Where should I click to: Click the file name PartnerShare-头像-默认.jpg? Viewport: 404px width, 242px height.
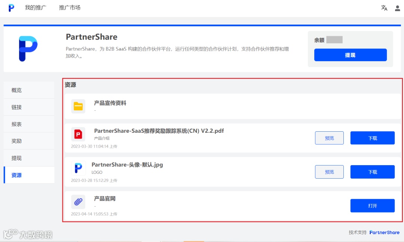click(127, 165)
